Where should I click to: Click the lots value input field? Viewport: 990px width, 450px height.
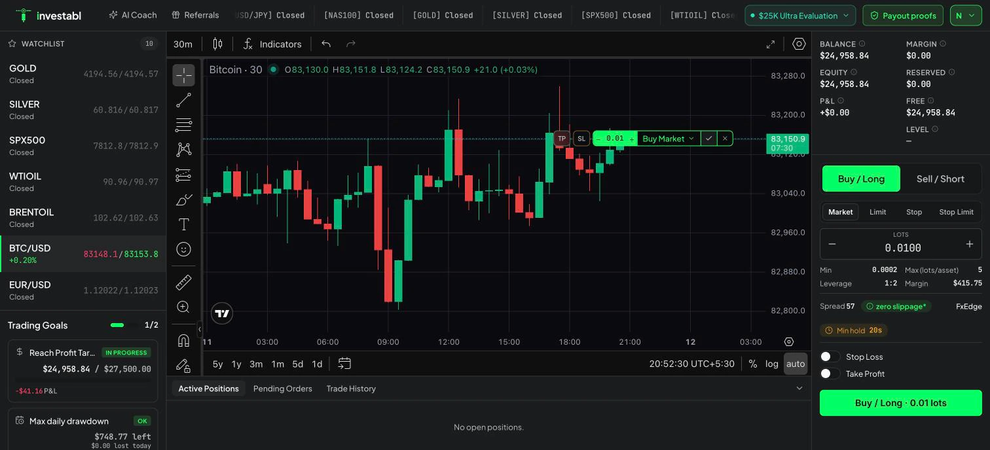pyautogui.click(x=902, y=248)
